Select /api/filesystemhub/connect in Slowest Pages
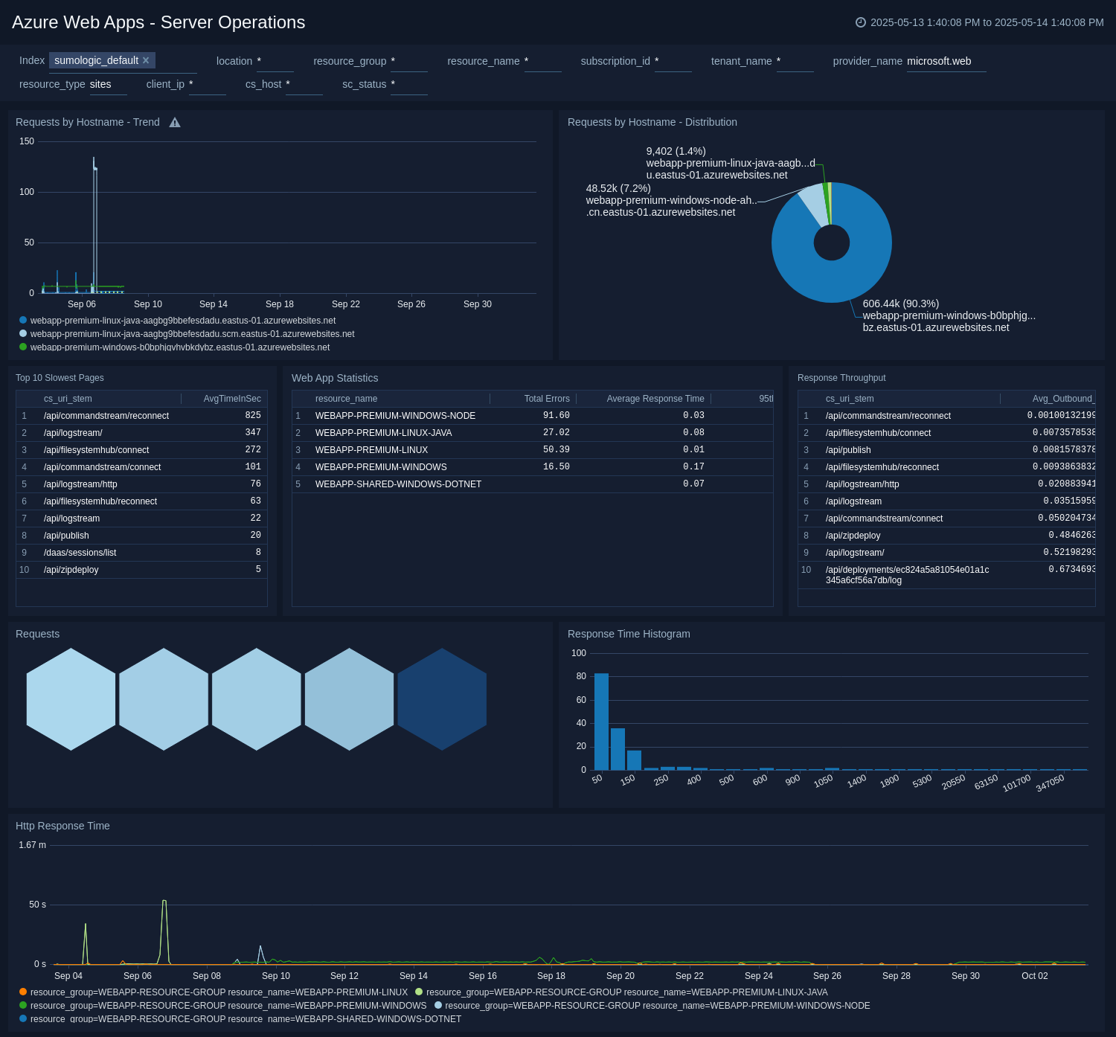Viewport: 1116px width, 1037px height. [x=141, y=450]
